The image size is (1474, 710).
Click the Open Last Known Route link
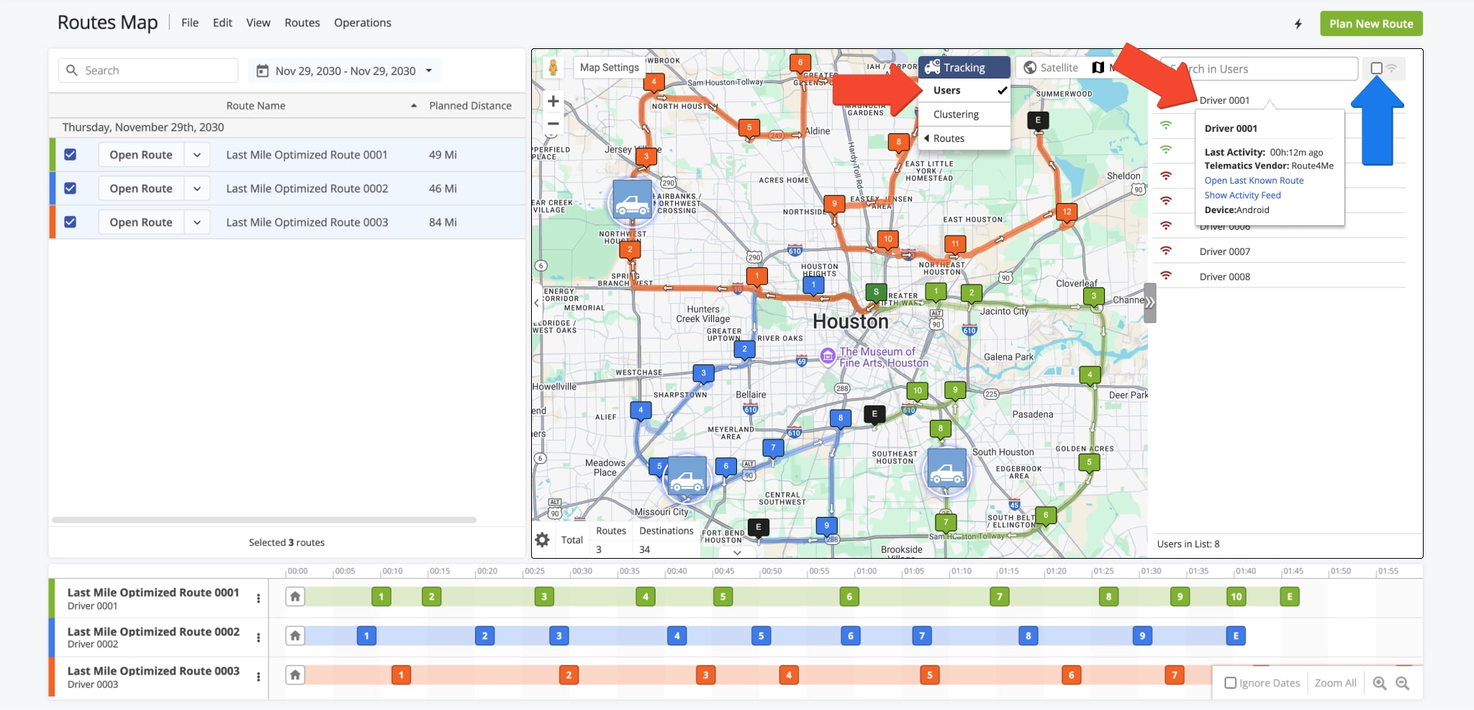click(x=1254, y=181)
